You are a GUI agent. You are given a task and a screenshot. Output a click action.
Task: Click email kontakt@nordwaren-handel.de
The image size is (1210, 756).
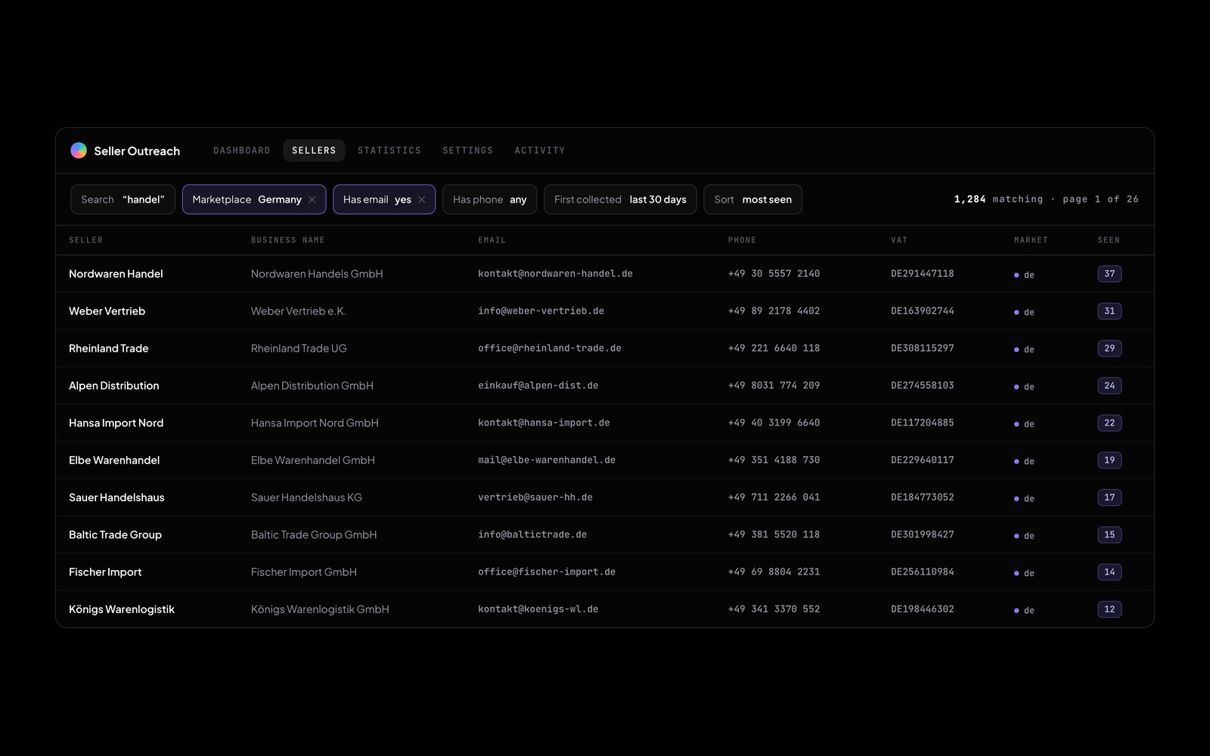coord(555,274)
